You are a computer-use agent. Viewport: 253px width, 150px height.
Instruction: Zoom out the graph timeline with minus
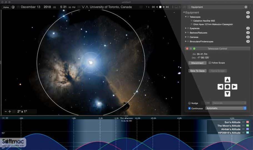(3, 118)
